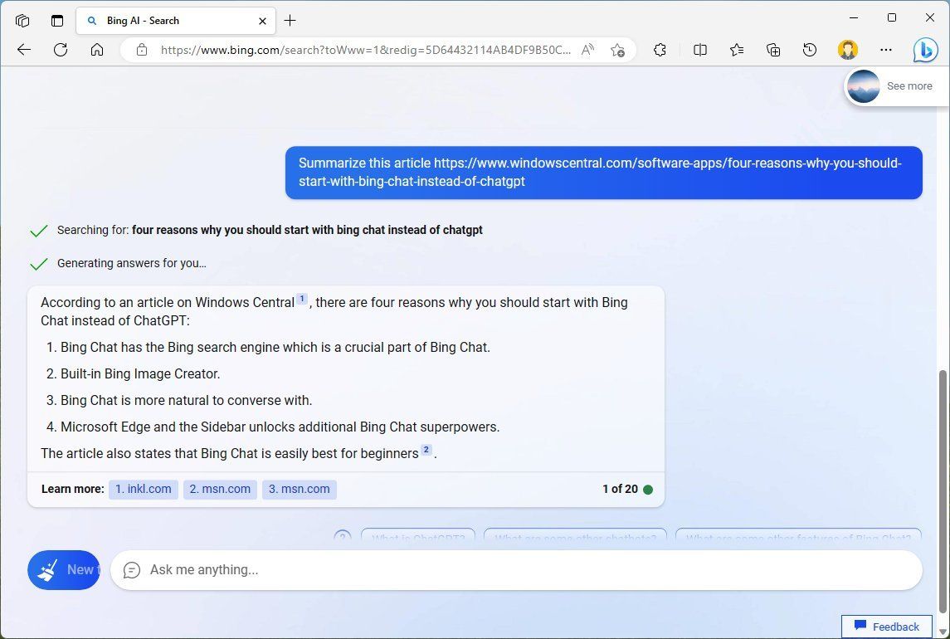Read the page aloud
Screen dimensions: 950x639
[x=587, y=50]
